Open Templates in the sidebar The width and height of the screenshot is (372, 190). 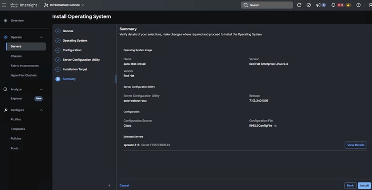pos(18,129)
